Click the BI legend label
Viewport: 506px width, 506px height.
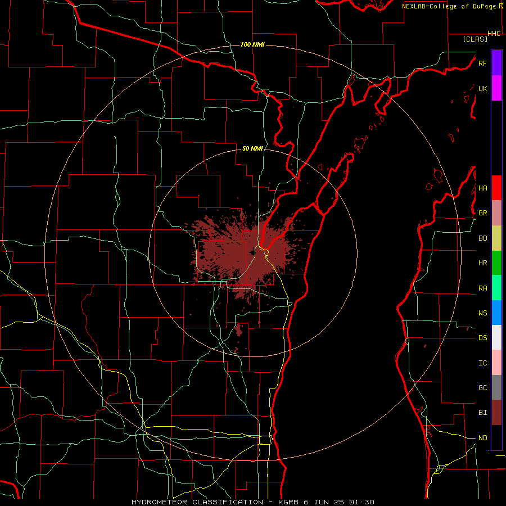pyautogui.click(x=482, y=413)
